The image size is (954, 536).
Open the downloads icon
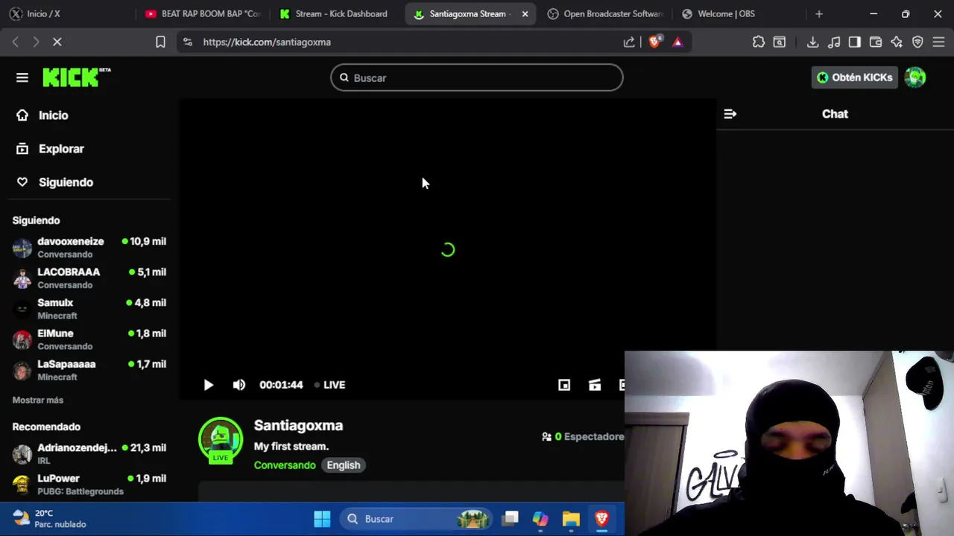(813, 42)
